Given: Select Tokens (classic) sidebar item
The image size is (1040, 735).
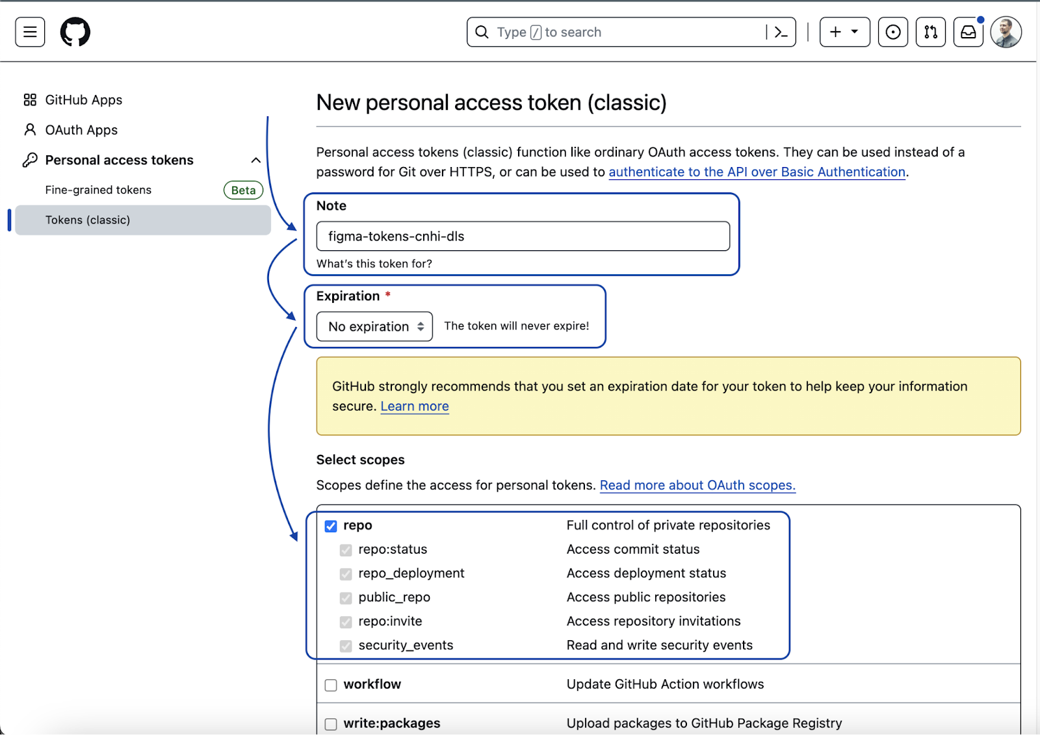Looking at the screenshot, I should click(143, 220).
